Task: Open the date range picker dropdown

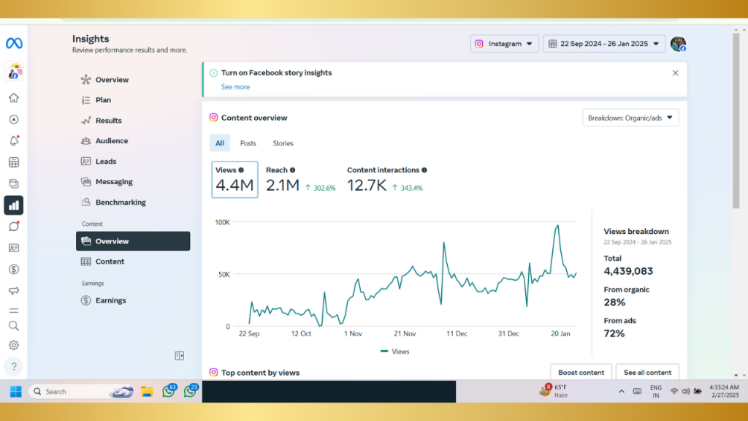Action: click(604, 44)
